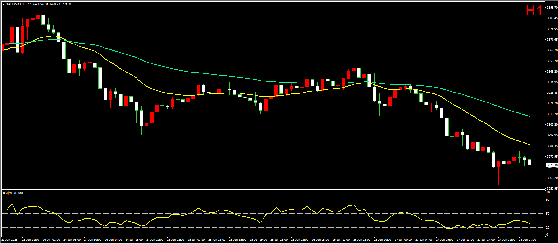The image size is (558, 244).
Task: Click the OHLC values starting 3275.64
Action: coord(49,4)
